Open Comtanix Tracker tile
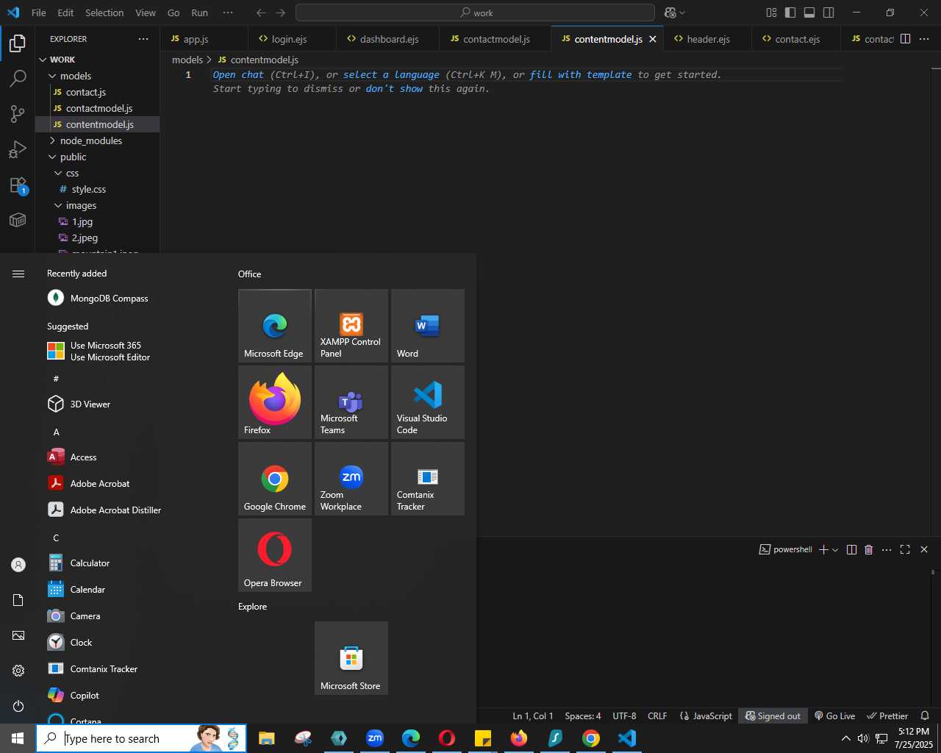Viewport: 941px width, 753px height. coord(428,479)
